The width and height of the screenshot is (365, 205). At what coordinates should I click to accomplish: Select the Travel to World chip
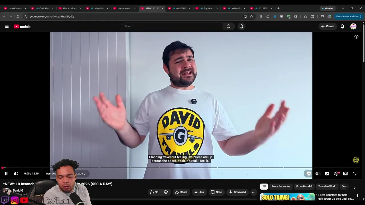tap(327, 186)
